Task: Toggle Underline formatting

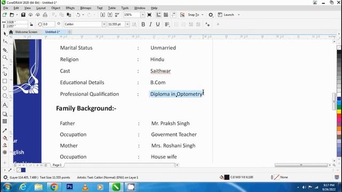Action: [158, 25]
